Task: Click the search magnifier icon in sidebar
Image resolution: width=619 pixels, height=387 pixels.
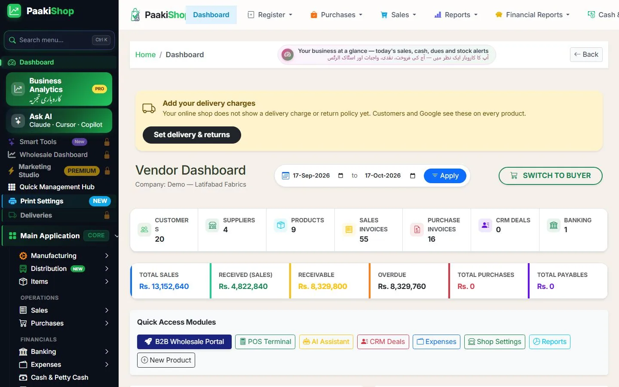Action: (12, 40)
